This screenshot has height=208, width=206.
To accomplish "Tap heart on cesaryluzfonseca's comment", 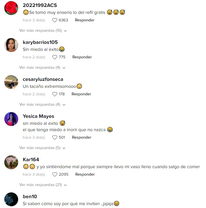I will click(55, 94).
